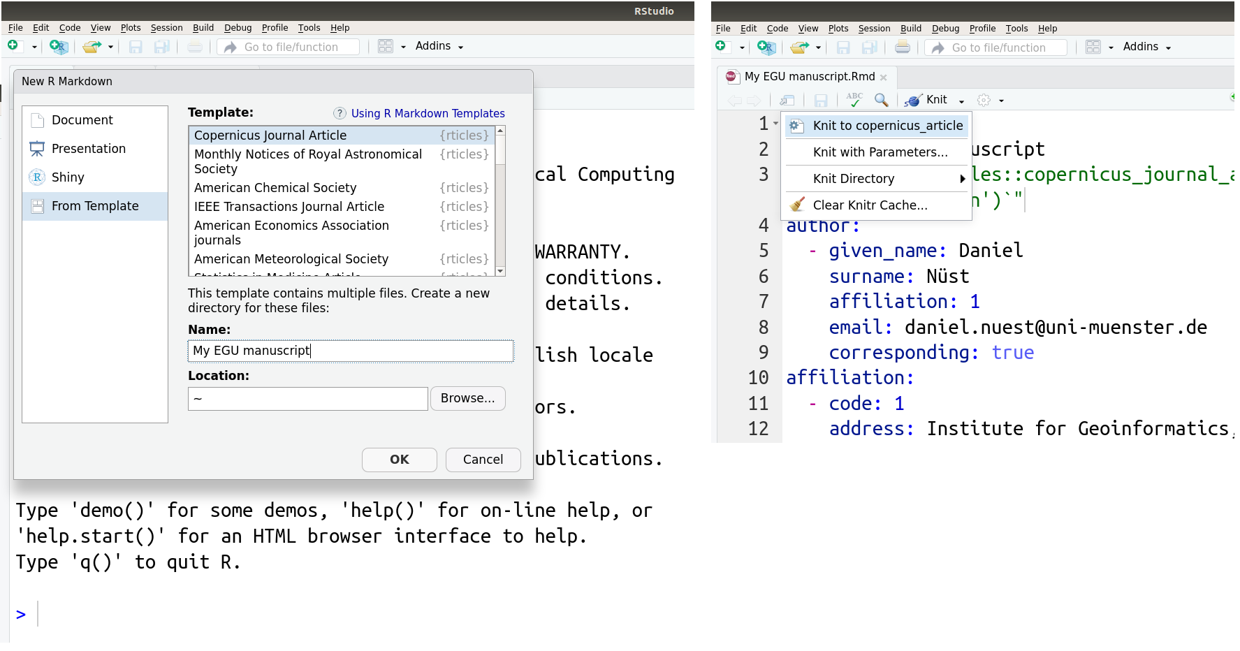Click the Save icon in right main toolbar
Screen dimensions: 1240x651
(843, 47)
